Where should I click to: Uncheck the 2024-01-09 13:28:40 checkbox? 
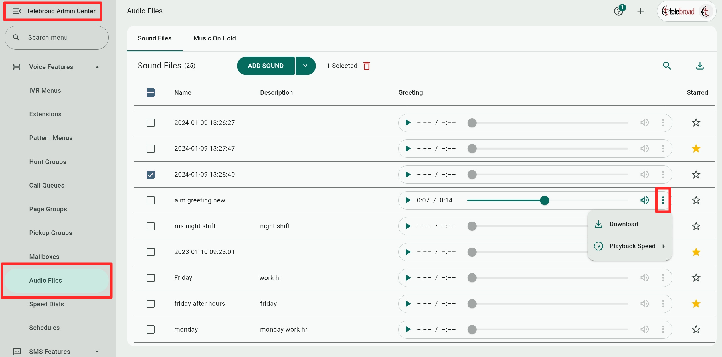point(151,174)
